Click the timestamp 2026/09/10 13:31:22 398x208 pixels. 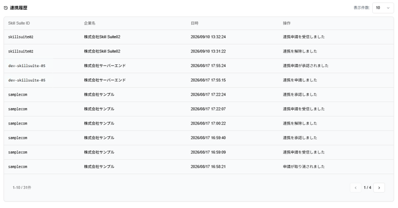click(208, 51)
